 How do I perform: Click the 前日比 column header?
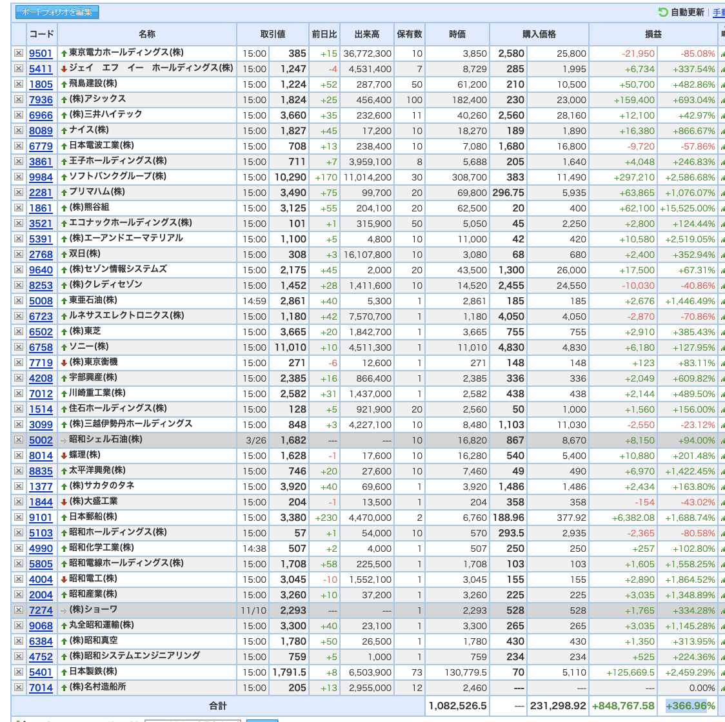tap(324, 34)
